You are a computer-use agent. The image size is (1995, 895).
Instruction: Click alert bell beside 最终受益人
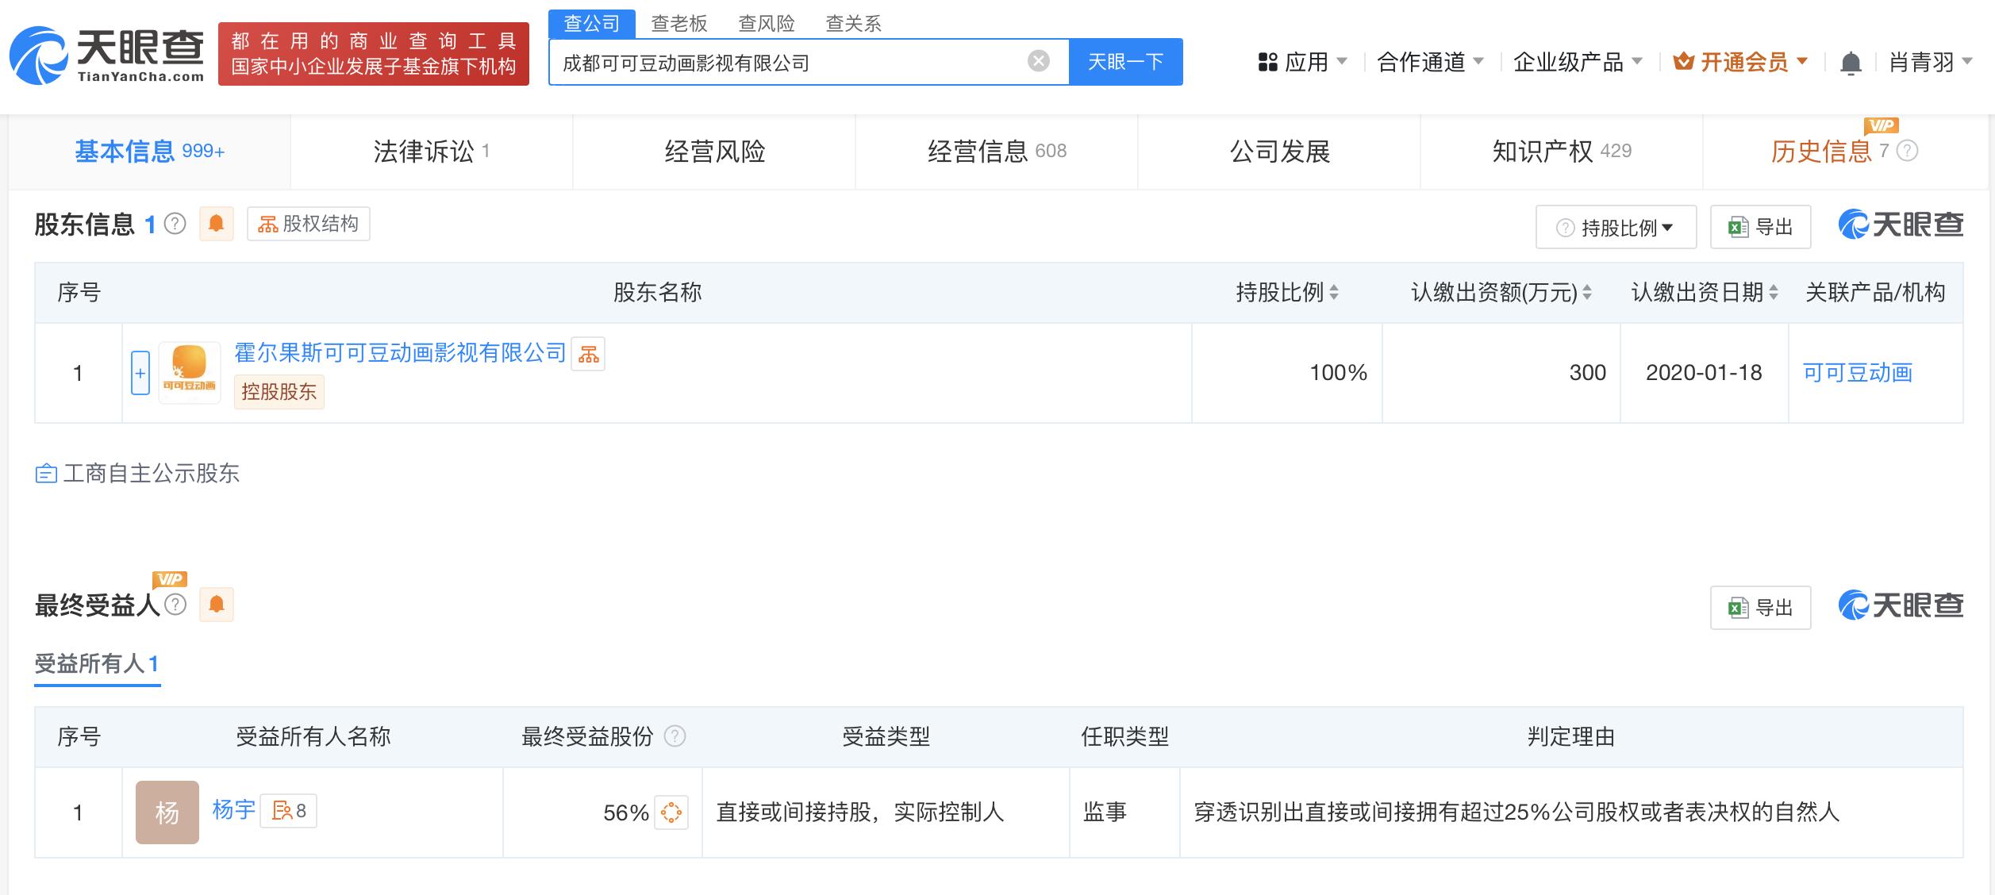216,605
